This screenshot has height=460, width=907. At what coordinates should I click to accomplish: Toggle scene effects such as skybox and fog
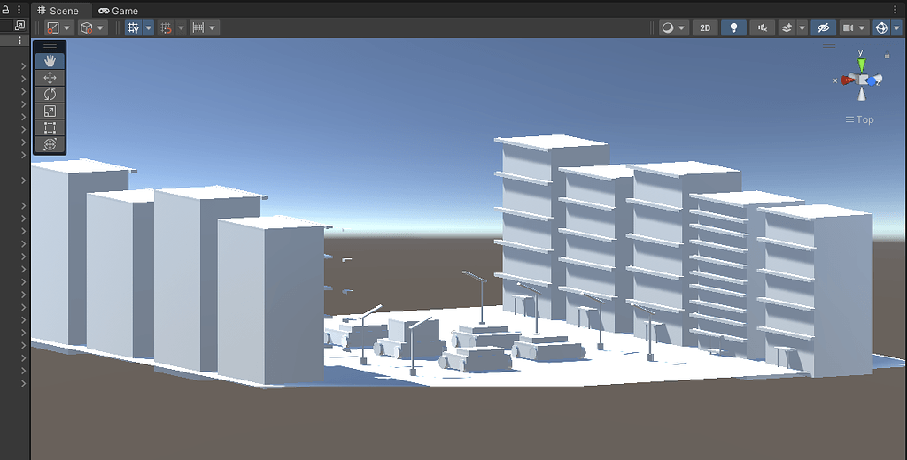point(787,27)
